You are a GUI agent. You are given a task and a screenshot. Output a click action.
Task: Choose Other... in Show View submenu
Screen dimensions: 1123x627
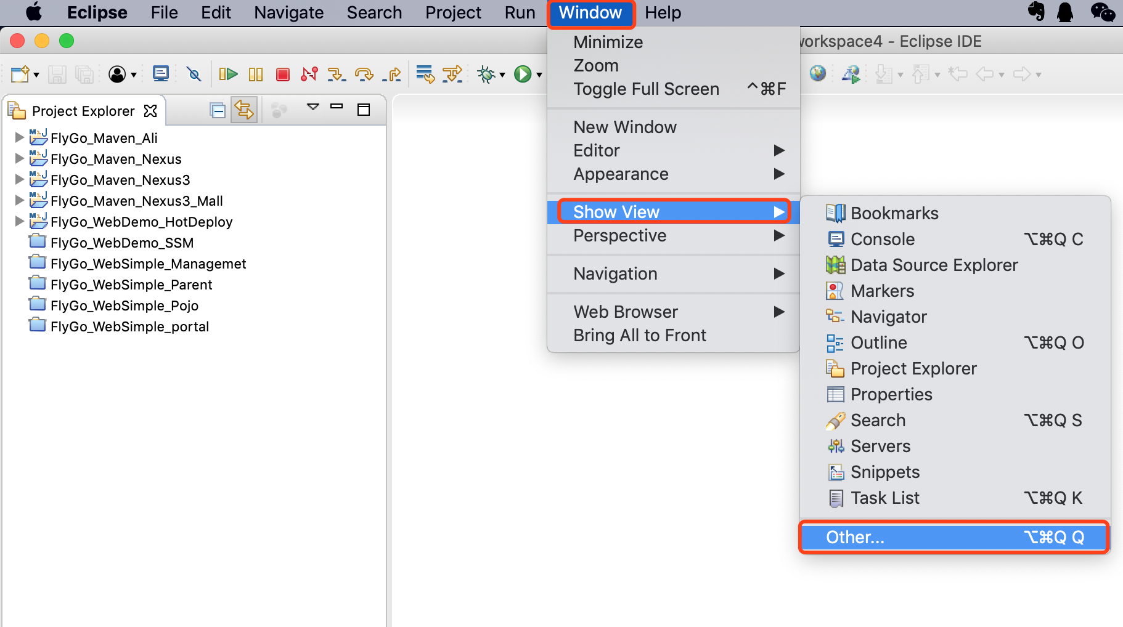(954, 537)
